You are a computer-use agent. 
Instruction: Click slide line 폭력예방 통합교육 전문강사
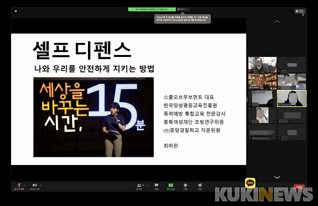tap(194, 114)
